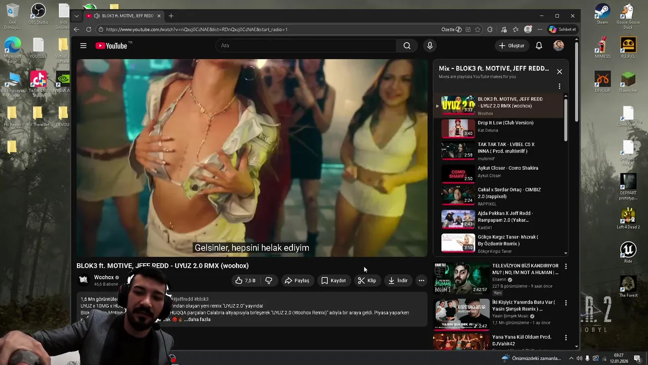Viewport: 648px width, 365px height.
Task: Select the BLOK3 ft. MOTIVE browser tab
Action: pyautogui.click(x=123, y=16)
